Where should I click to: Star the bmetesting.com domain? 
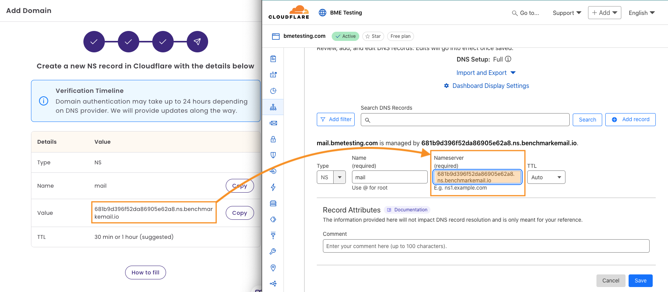[373, 36]
